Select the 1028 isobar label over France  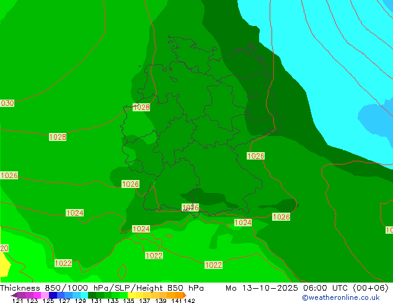pos(58,137)
